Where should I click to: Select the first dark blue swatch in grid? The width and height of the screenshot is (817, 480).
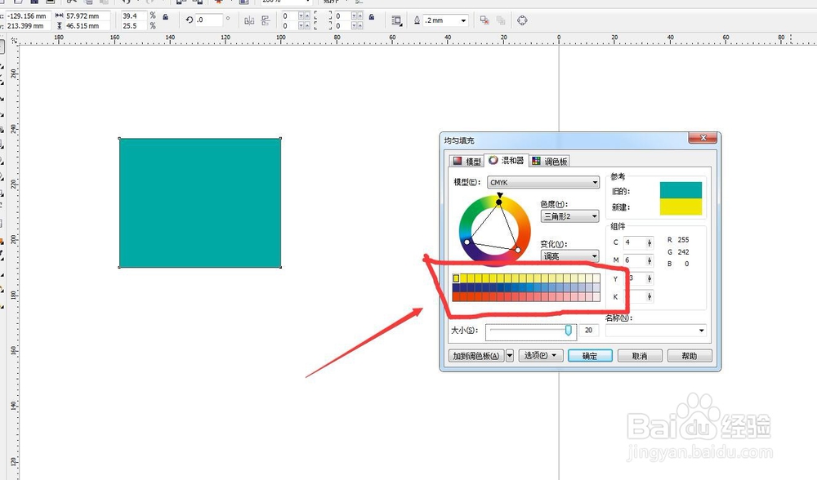(457, 287)
